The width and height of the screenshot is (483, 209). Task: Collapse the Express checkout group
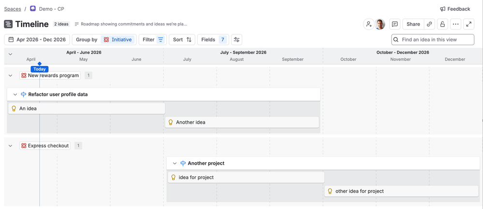click(10, 146)
